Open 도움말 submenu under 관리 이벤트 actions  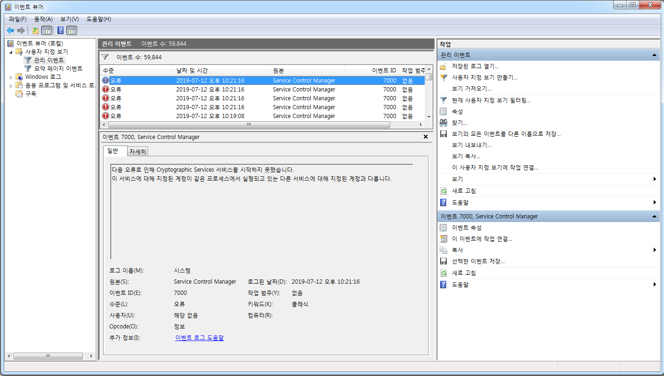[655, 202]
